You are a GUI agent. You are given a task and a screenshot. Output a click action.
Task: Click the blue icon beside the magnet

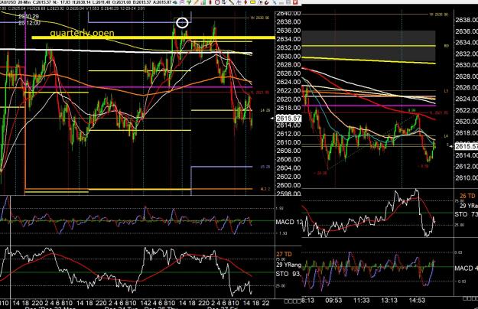275,2
